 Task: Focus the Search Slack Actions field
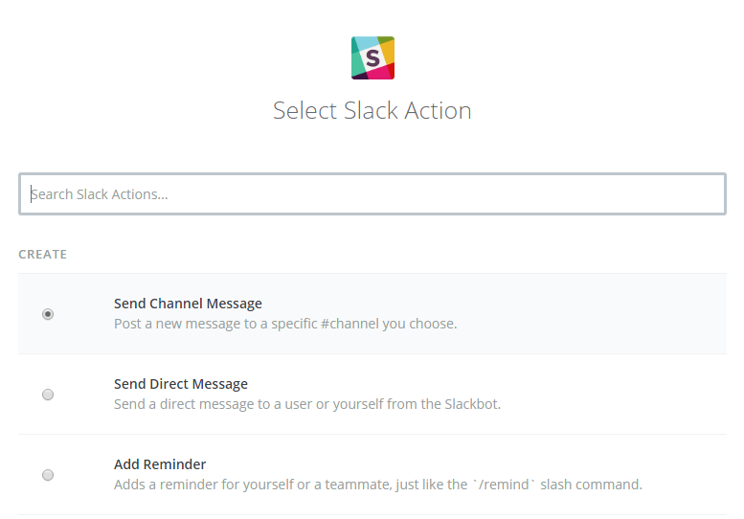click(x=372, y=194)
